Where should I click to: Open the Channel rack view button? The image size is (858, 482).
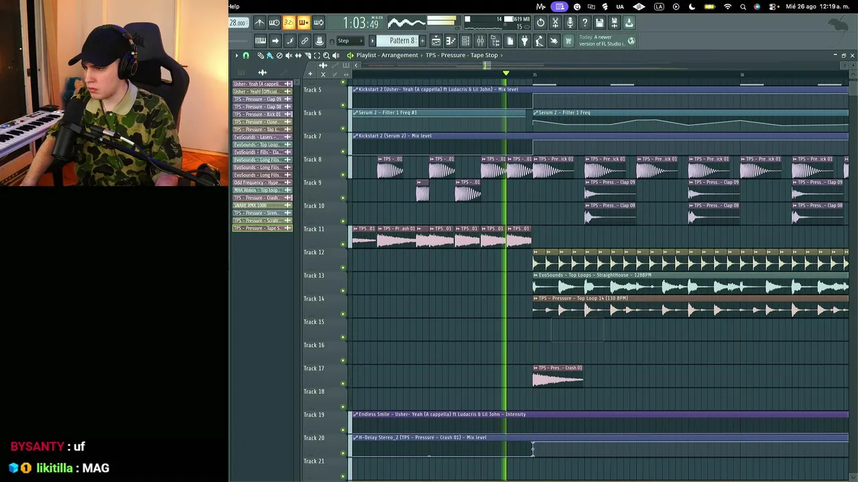465,42
